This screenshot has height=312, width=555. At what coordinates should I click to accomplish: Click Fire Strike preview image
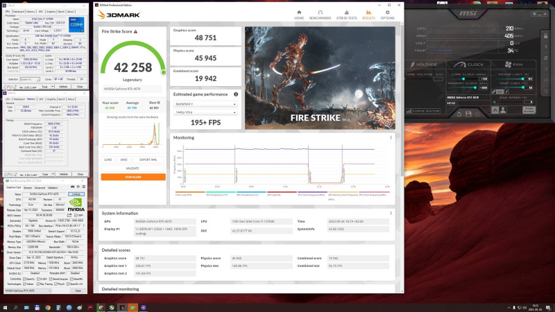click(320, 78)
